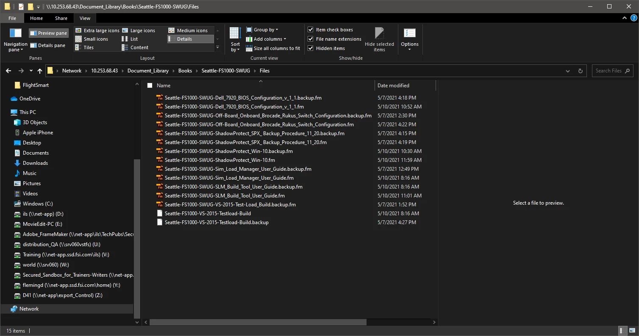639x336 pixels.
Task: Select the Details layout option
Action: coord(190,39)
